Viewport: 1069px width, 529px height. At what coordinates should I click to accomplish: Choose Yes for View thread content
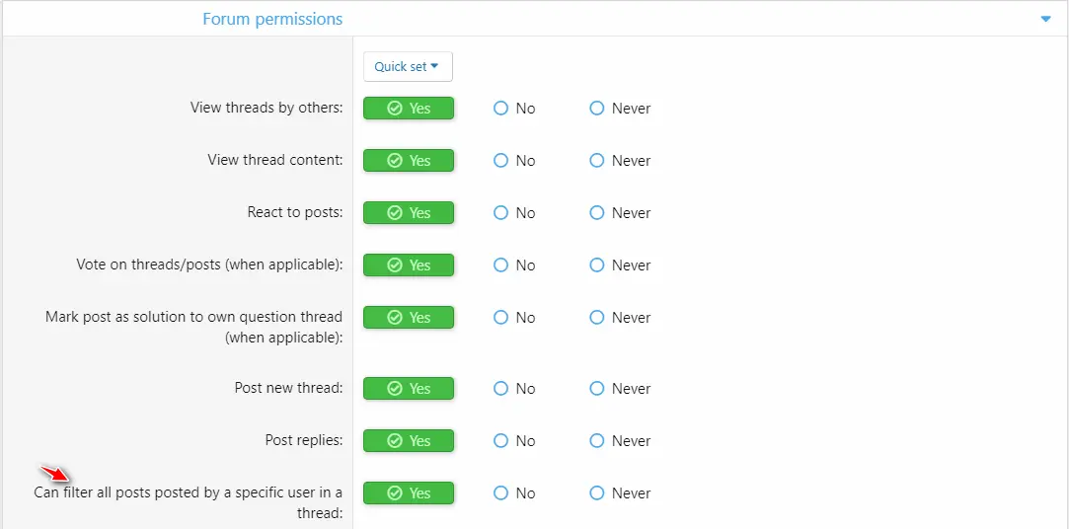pos(409,161)
